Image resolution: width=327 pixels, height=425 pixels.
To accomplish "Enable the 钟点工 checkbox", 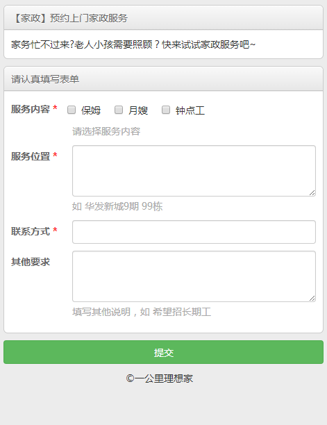I will (166, 110).
